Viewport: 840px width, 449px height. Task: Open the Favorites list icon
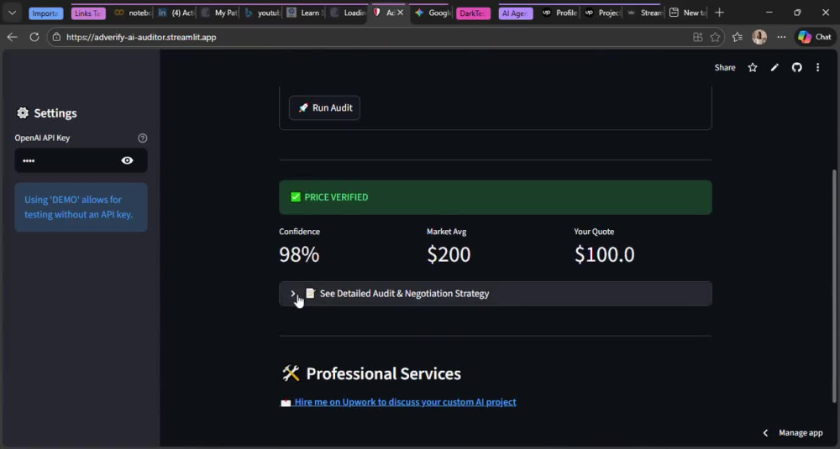(738, 37)
